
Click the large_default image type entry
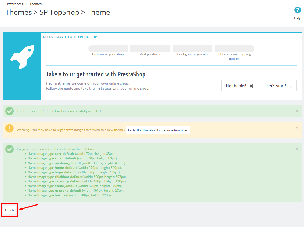pyautogui.click(x=74, y=172)
